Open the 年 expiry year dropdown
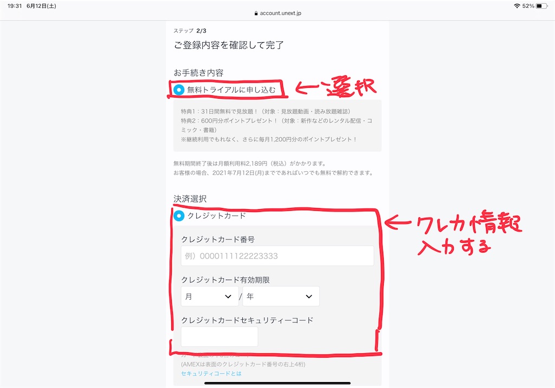Viewport: 555px width, 388px height. pos(281,296)
